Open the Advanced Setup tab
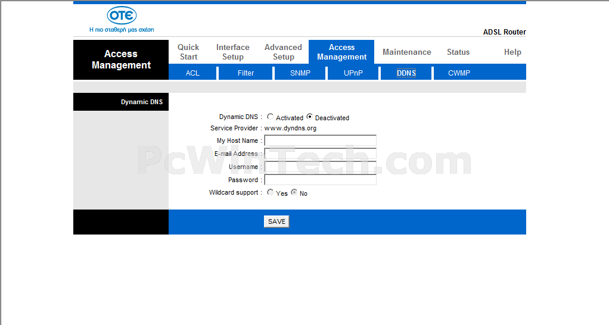The height and width of the screenshot is (325, 609). tap(283, 52)
